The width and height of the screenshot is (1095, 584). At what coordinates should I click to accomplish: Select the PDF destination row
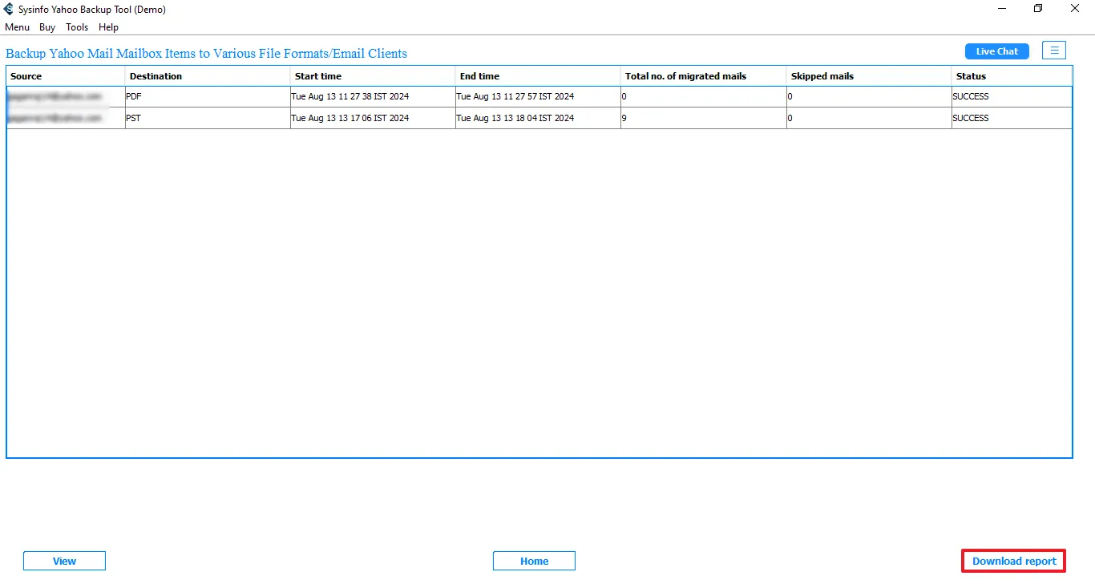click(x=208, y=96)
